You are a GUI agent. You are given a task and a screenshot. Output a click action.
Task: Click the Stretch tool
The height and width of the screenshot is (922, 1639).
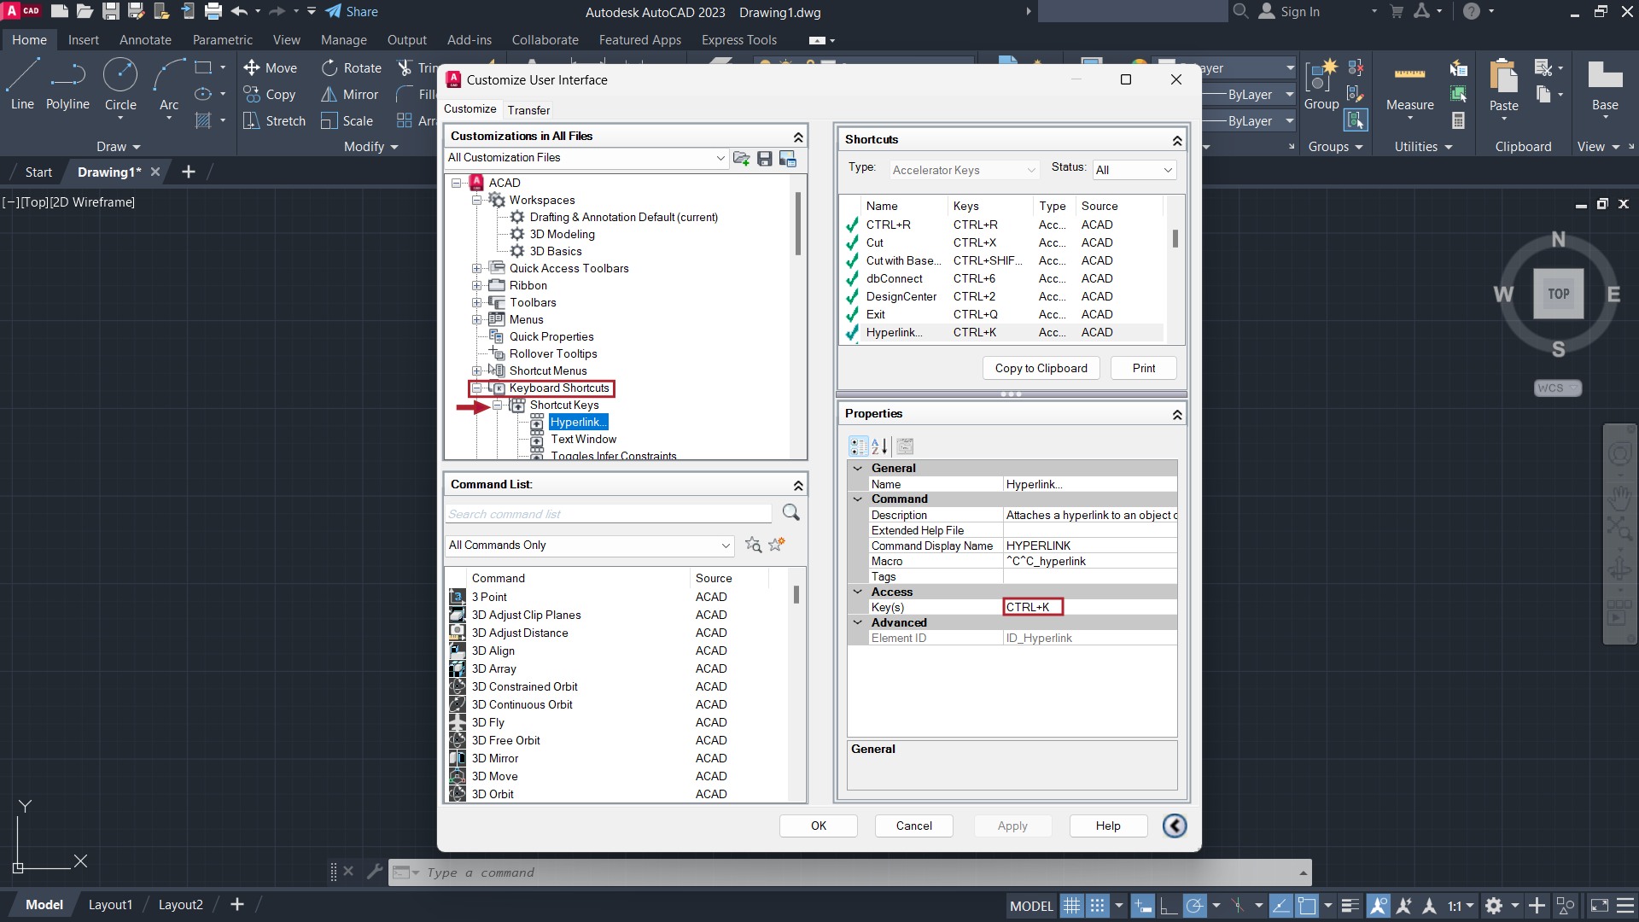click(x=274, y=120)
